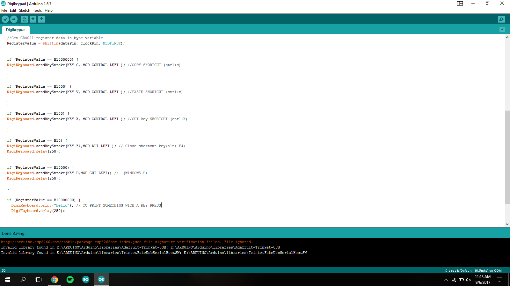The width and height of the screenshot is (510, 286).
Task: Show hidden system tray icons
Action: click(x=446, y=280)
